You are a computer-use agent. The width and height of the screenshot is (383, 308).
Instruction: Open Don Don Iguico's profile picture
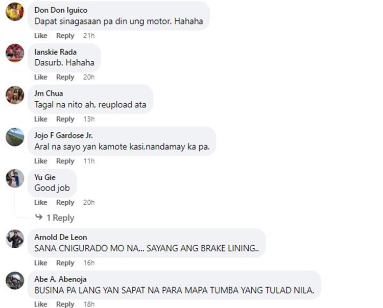coord(15,11)
